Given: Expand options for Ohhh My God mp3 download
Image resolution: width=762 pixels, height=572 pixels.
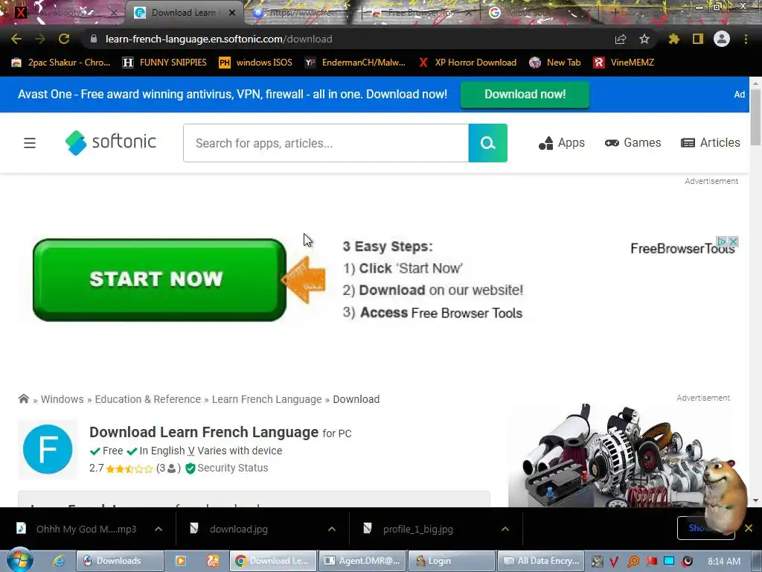Looking at the screenshot, I should (159, 529).
